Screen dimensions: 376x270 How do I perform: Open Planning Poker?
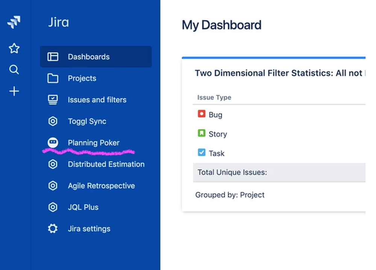96,143
